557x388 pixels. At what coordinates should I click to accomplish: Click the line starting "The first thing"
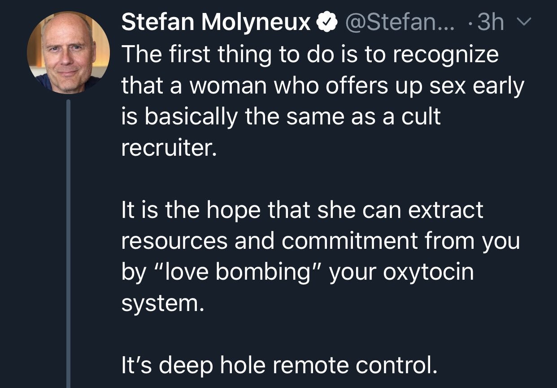click(310, 55)
